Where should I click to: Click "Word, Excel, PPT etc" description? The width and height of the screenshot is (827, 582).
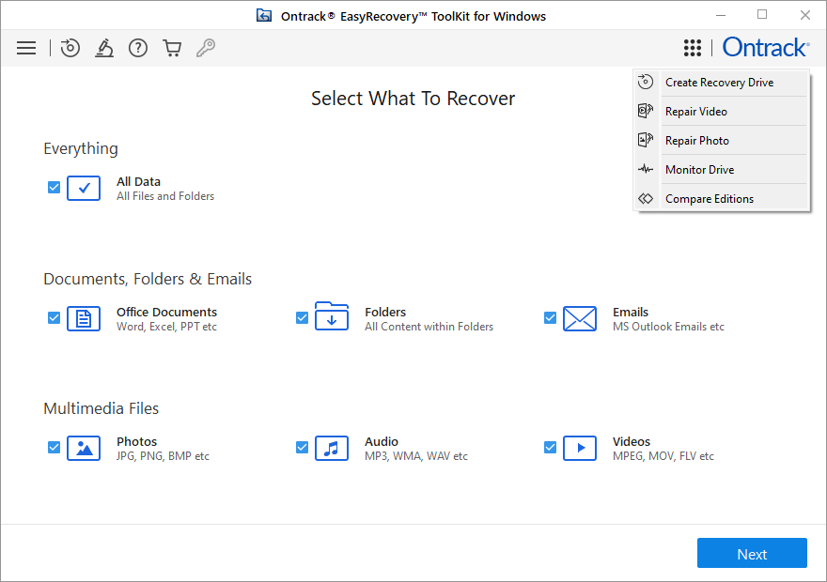pos(166,327)
